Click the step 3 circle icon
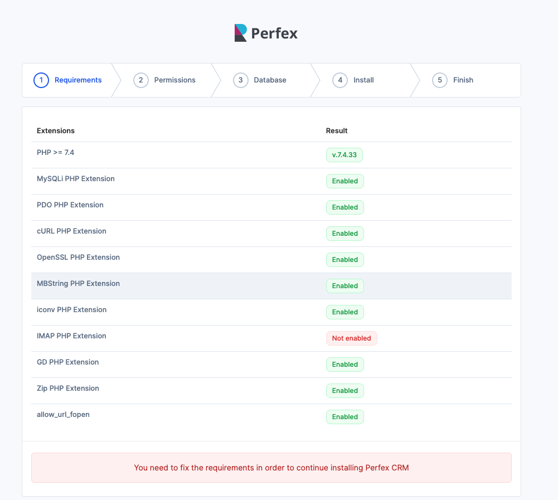Image resolution: width=558 pixels, height=500 pixels. [240, 80]
